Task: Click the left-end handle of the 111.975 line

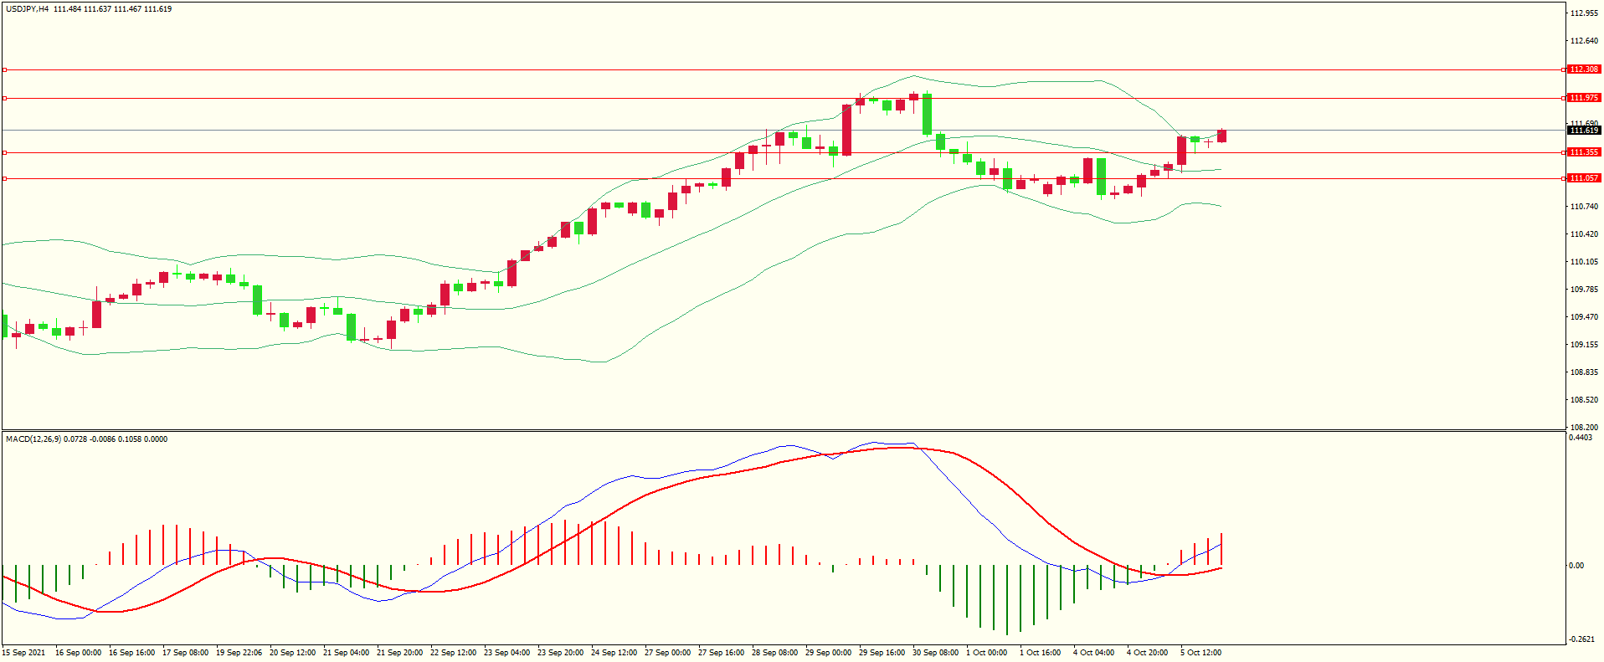Action: click(4, 99)
